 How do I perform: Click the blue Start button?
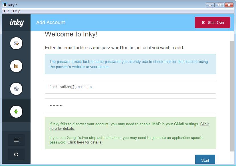205,159
